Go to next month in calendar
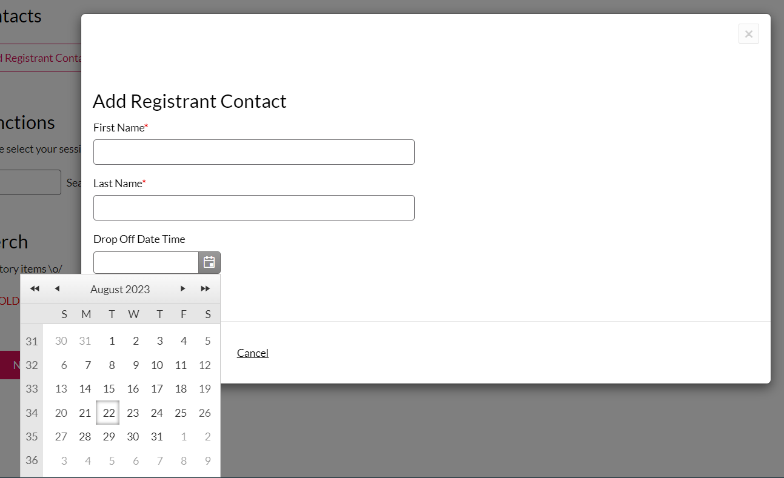Image resolution: width=784 pixels, height=478 pixels. click(183, 289)
